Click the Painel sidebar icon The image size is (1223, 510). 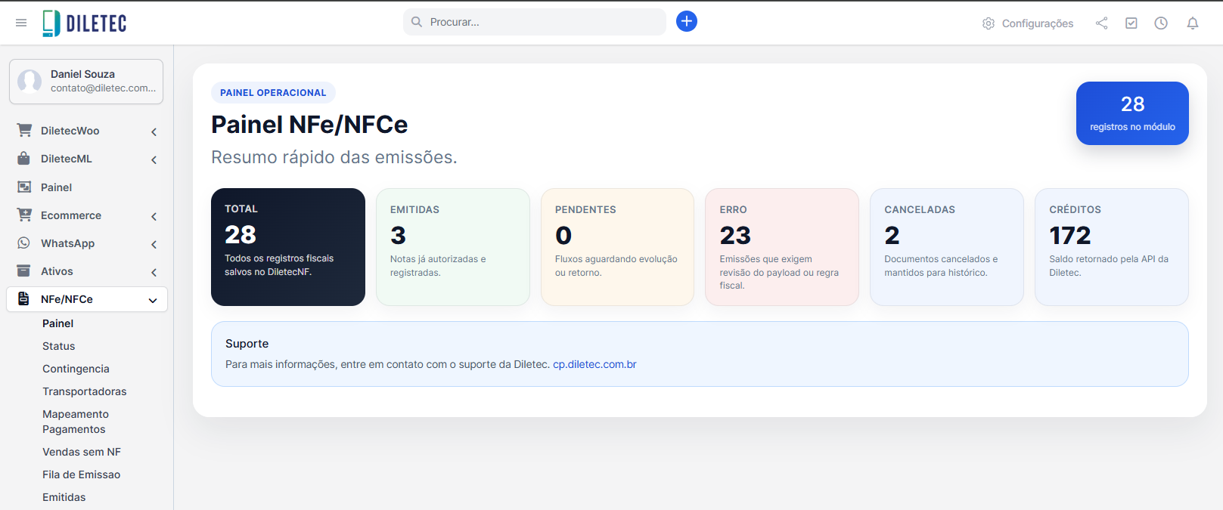[24, 187]
